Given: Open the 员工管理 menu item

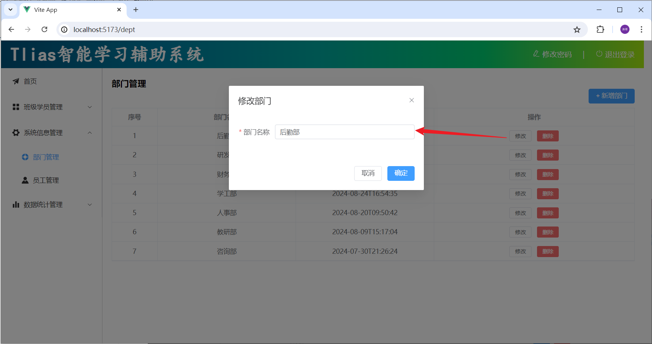Looking at the screenshot, I should [46, 180].
